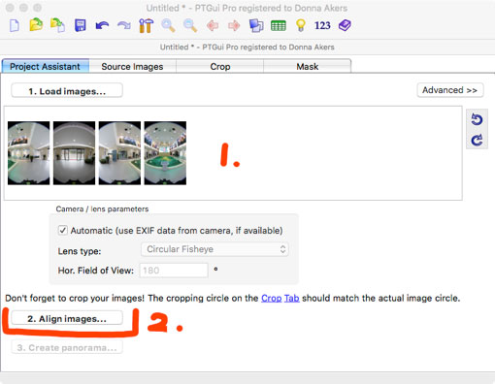Click the Hor. Field of View field

(174, 271)
